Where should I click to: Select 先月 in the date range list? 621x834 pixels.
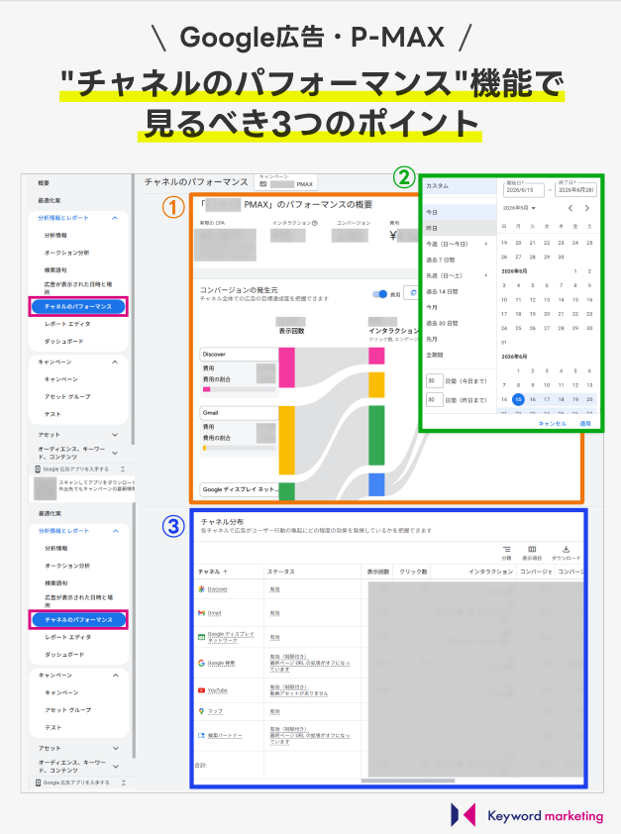point(460,339)
